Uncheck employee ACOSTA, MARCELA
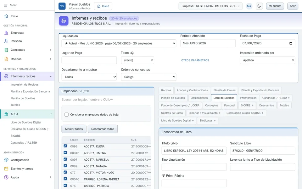The image size is (302, 189). coord(65,159)
